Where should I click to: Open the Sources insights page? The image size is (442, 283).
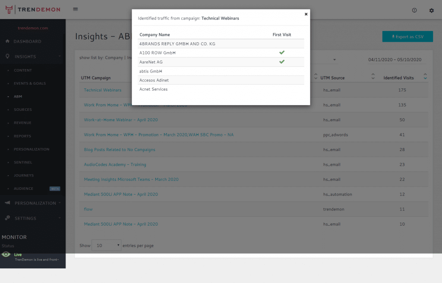click(23, 110)
